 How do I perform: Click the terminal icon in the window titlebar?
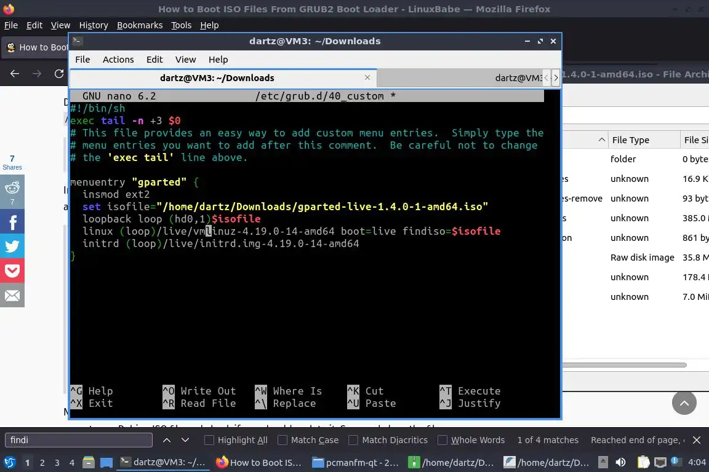coord(77,41)
